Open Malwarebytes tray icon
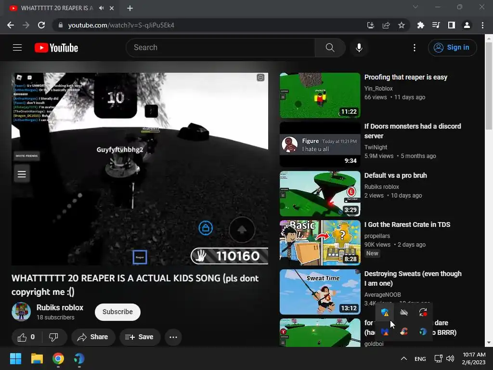The height and width of the screenshot is (370, 493). tap(385, 331)
